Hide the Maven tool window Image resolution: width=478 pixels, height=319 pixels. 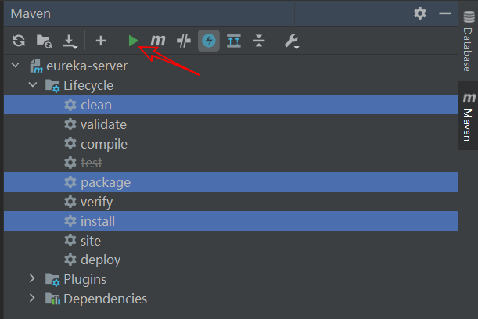point(445,13)
